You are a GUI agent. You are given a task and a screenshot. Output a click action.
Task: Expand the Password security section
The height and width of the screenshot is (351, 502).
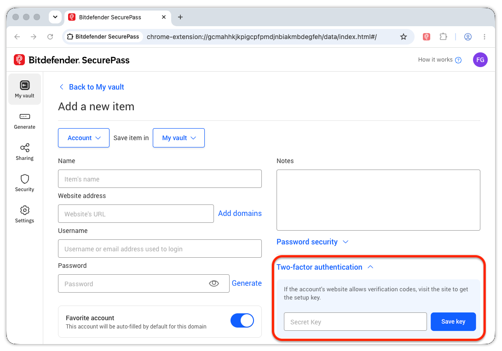pos(312,242)
